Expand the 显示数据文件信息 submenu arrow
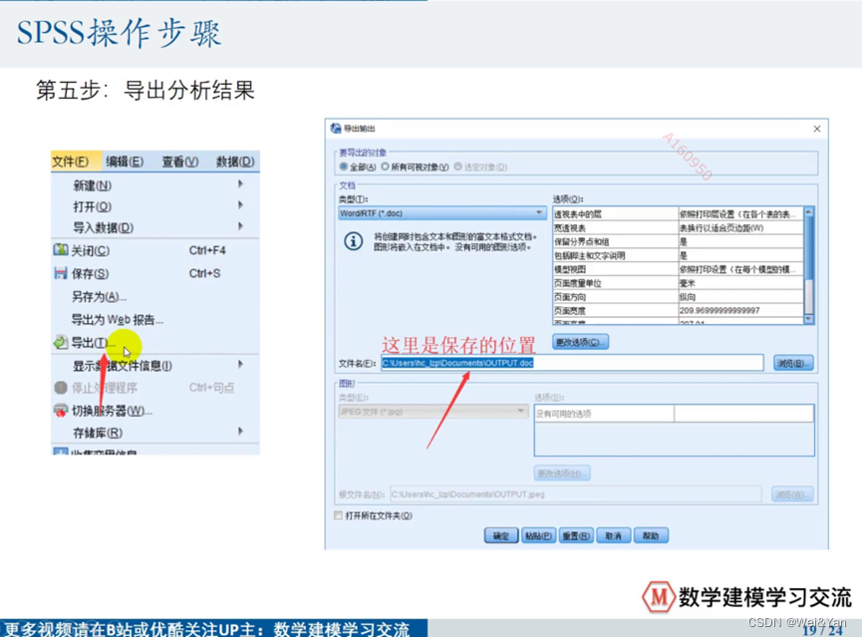This screenshot has width=862, height=637. [240, 364]
